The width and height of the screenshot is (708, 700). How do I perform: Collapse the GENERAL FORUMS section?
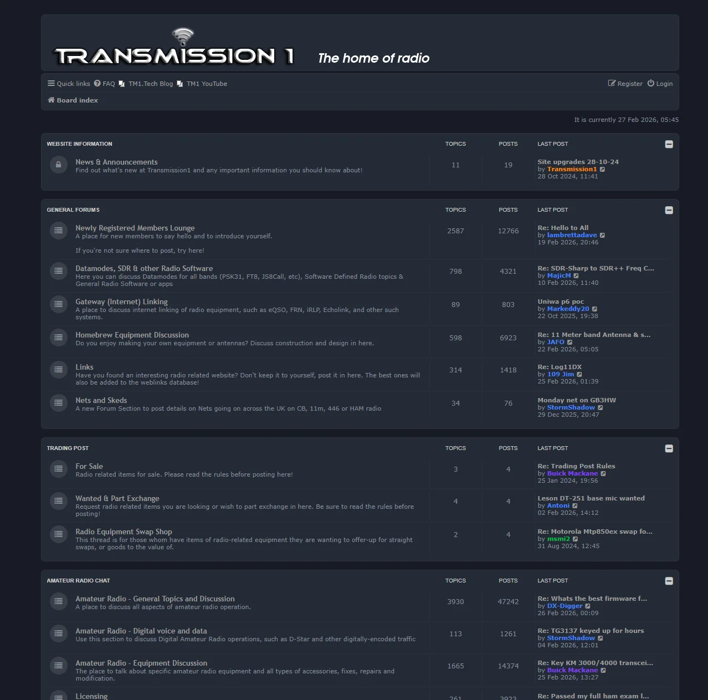669,210
